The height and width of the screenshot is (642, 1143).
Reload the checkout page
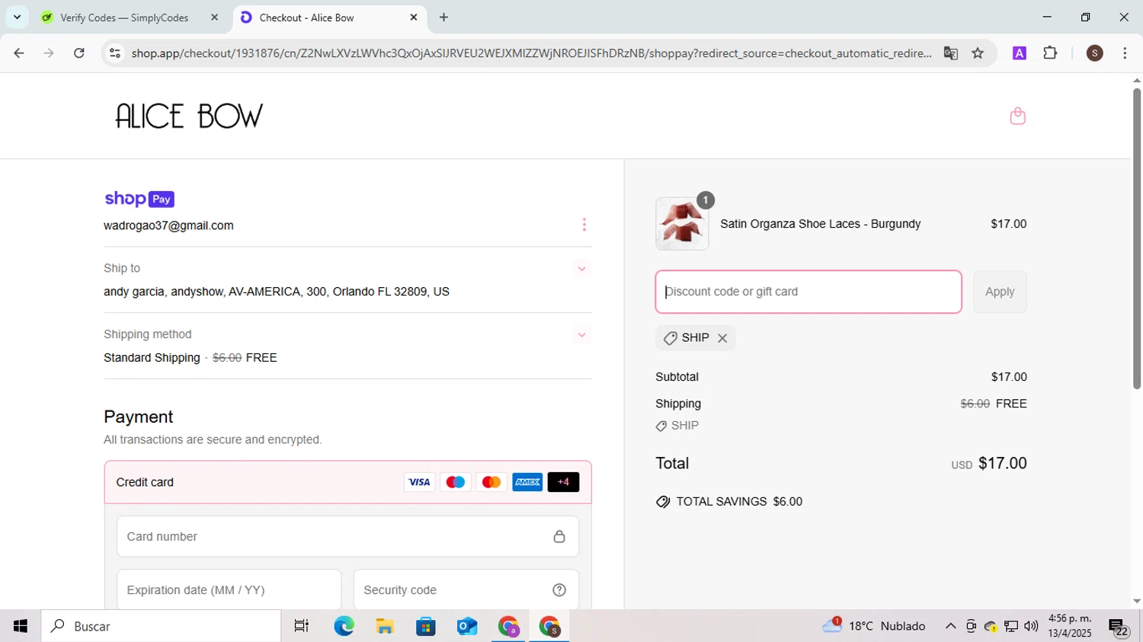pos(79,53)
